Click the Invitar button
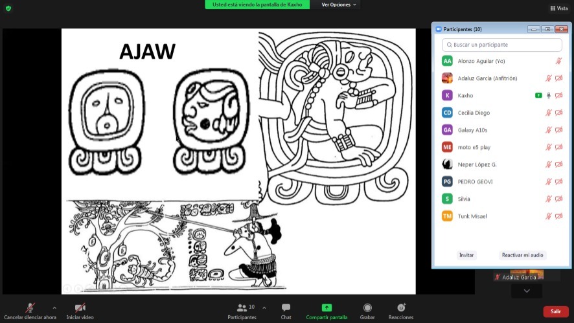Screen dimensions: 574x323 point(466,255)
